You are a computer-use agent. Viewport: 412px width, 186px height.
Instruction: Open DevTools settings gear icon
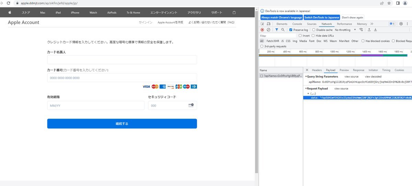pyautogui.click(x=401, y=24)
